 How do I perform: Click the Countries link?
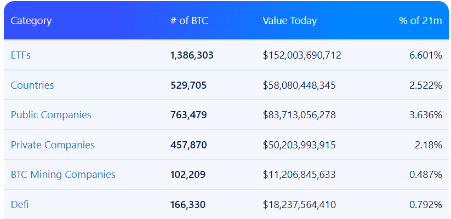[x=32, y=85]
